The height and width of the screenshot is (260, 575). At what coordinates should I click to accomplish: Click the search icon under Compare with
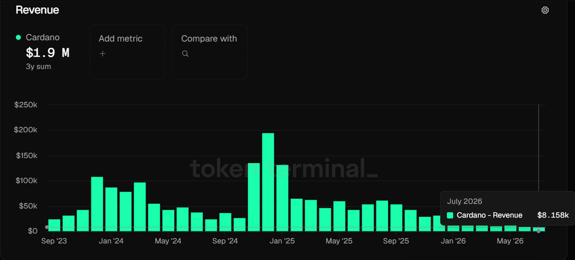pyautogui.click(x=185, y=54)
